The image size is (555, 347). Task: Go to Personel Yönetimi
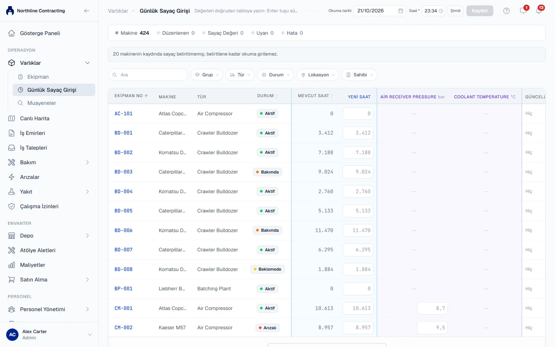pyautogui.click(x=49, y=309)
